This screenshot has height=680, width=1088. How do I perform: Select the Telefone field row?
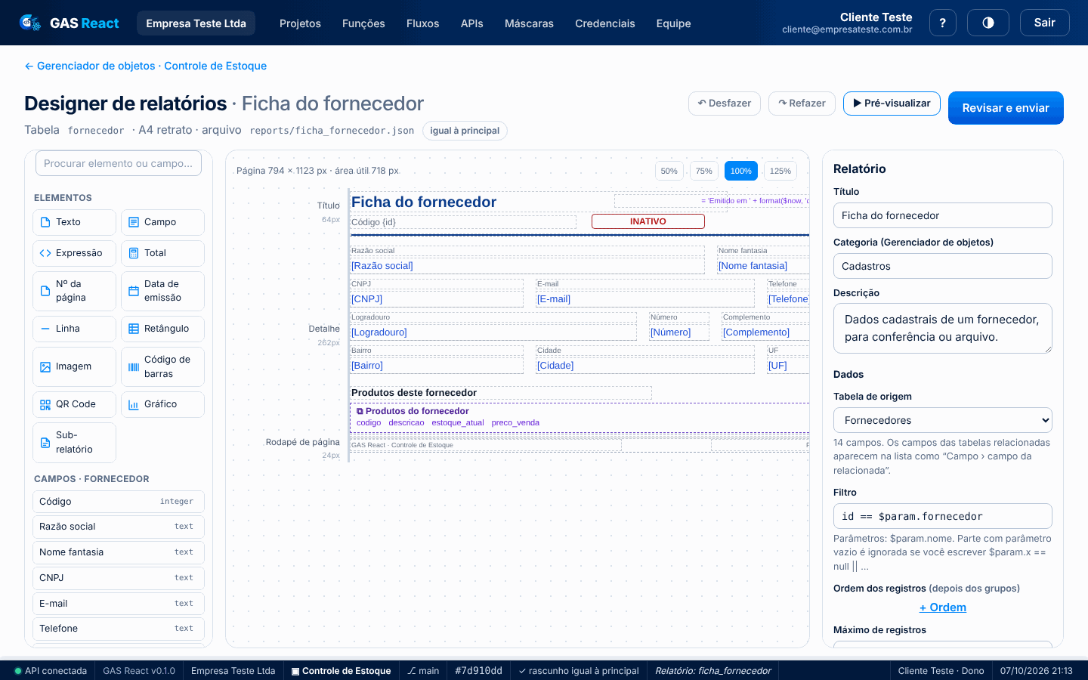(x=119, y=629)
